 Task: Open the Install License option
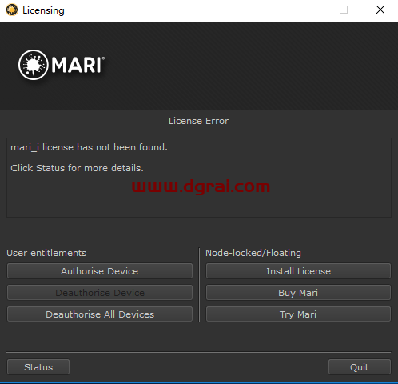298,271
